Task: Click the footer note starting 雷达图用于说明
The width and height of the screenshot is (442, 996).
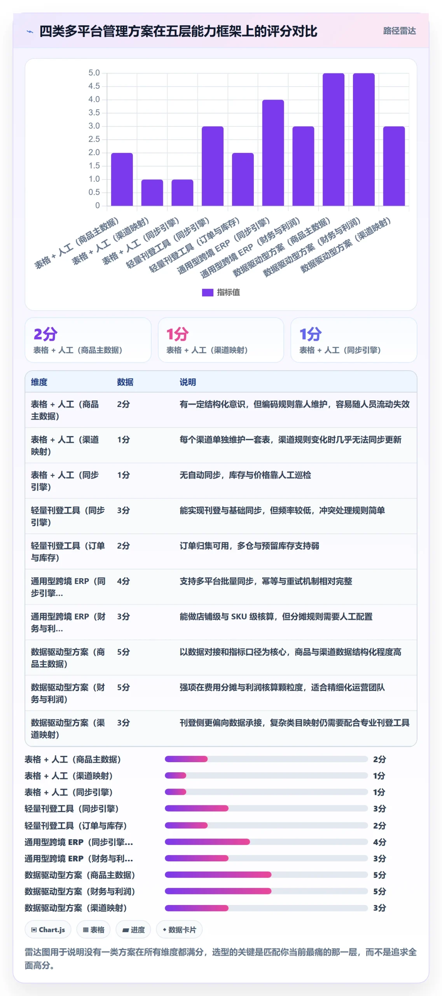Action: 220,958
